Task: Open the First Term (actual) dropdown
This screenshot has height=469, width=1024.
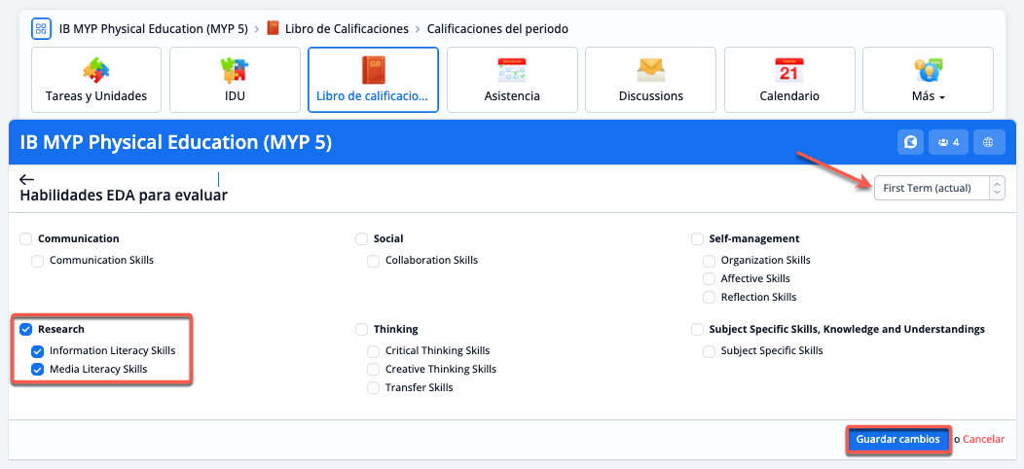Action: click(938, 188)
